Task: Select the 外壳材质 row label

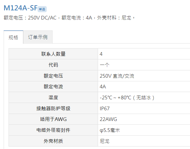Action: pos(53,141)
